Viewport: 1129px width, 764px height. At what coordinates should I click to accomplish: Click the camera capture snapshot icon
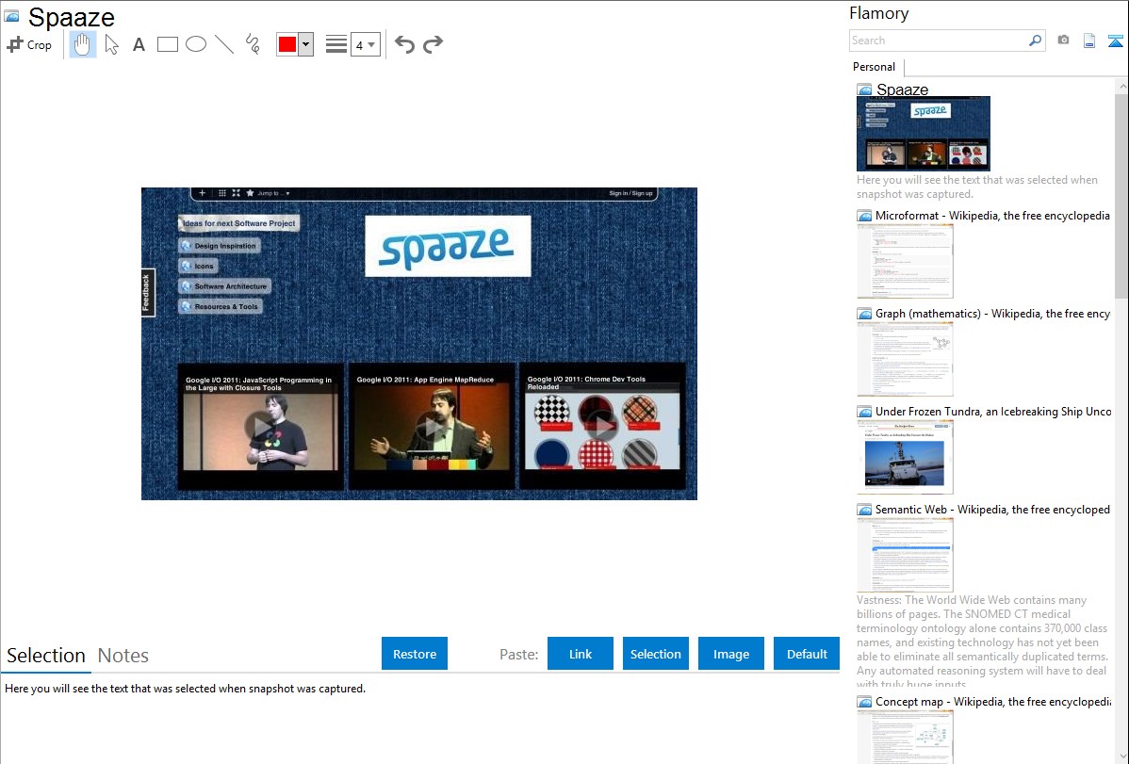coord(1063,41)
